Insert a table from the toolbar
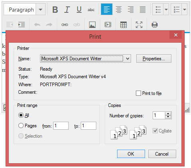 [123, 25]
